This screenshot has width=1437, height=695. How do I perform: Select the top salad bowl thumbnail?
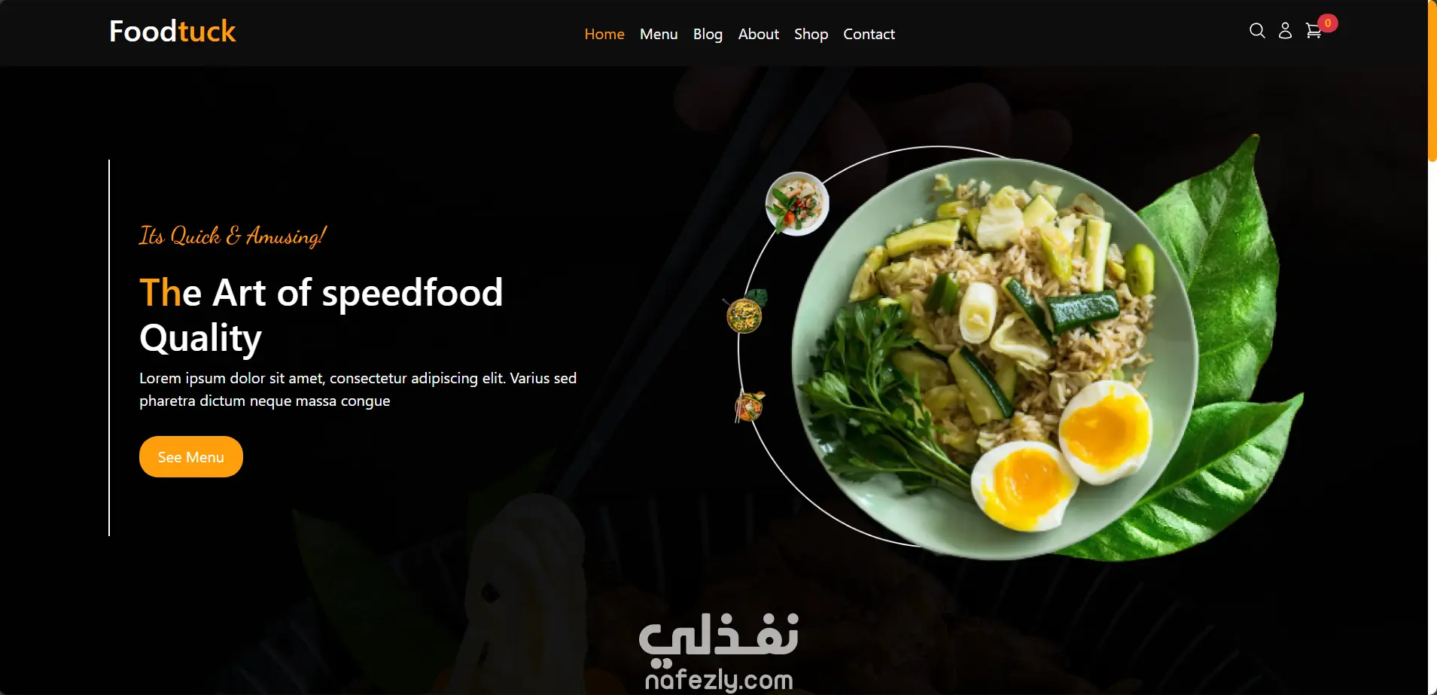[797, 204]
